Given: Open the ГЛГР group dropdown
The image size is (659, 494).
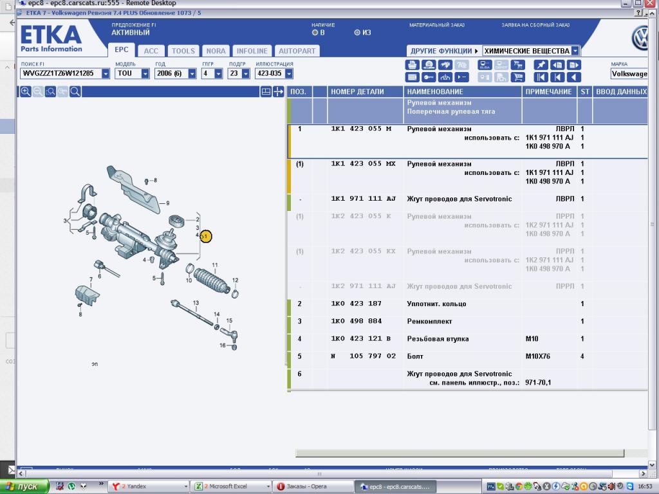Looking at the screenshot, I should (x=218, y=73).
